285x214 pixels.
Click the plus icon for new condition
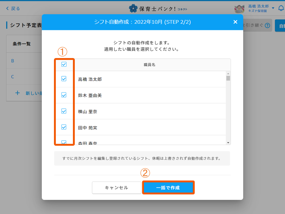point(18,93)
